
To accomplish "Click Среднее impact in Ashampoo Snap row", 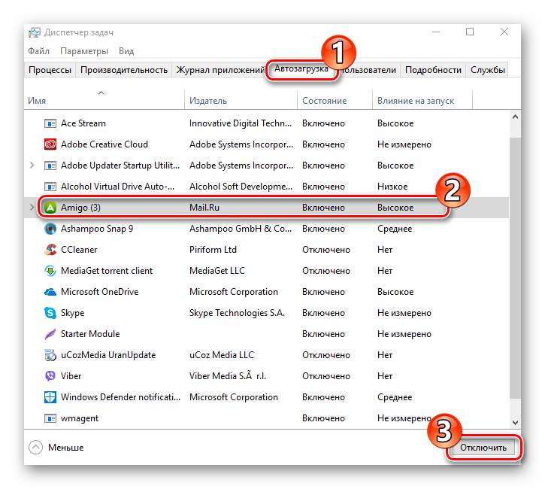I will pyautogui.click(x=395, y=229).
